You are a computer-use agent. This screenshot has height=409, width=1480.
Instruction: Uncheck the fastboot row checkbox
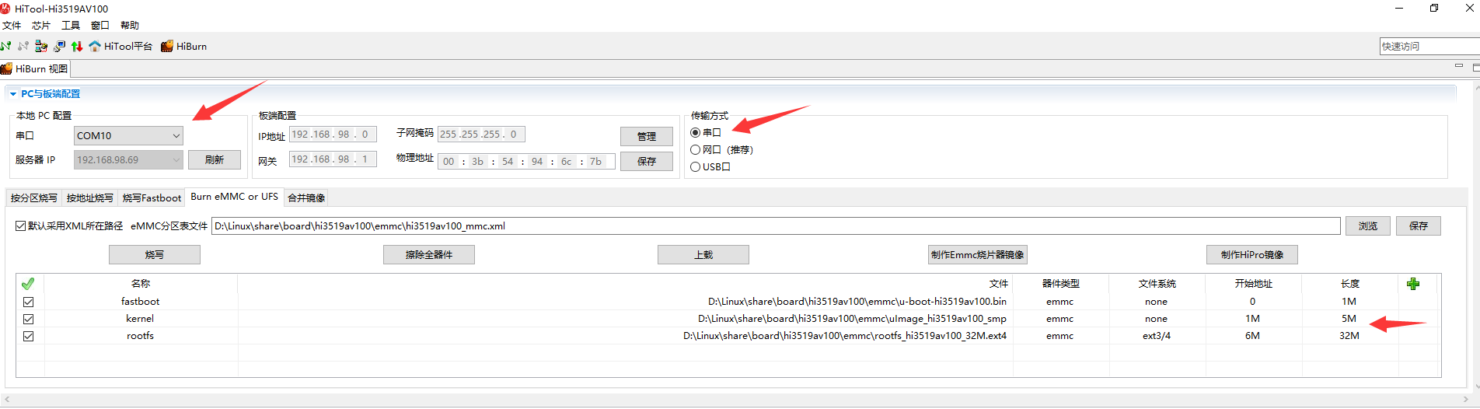[29, 302]
